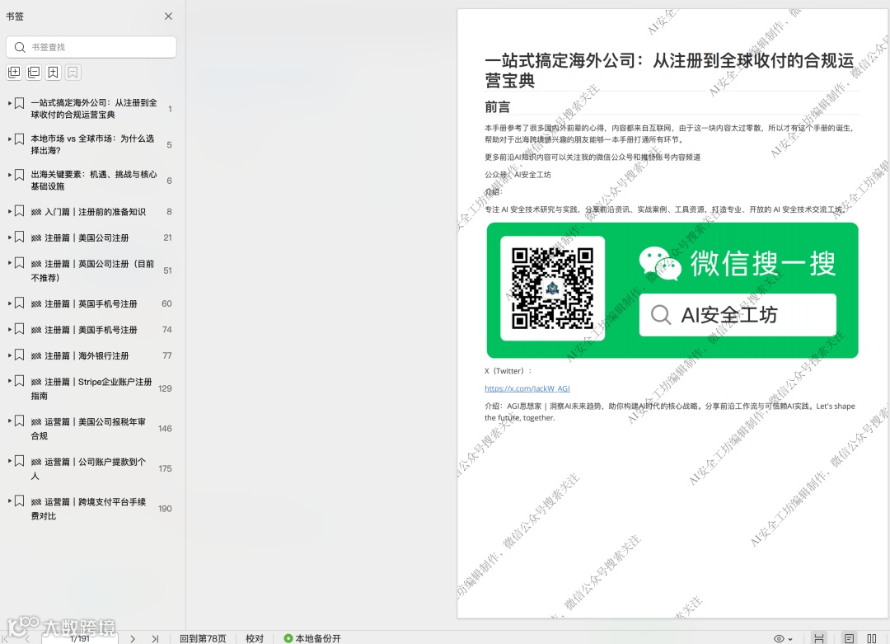The width and height of the screenshot is (890, 644).
Task: Open bookmark 出海关键要素
Action: pos(94,180)
